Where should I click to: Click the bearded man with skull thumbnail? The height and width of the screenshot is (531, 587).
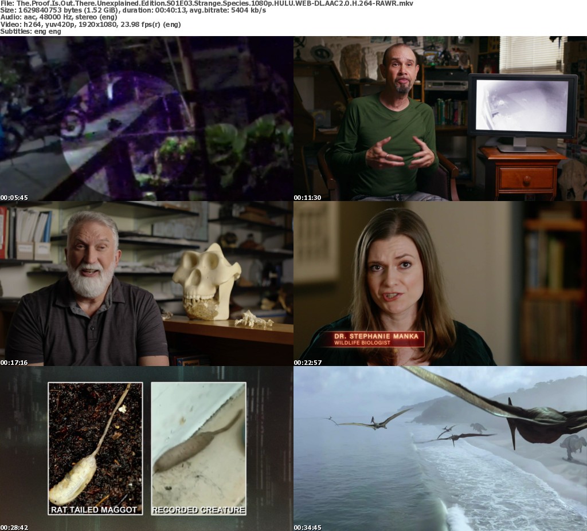point(146,284)
